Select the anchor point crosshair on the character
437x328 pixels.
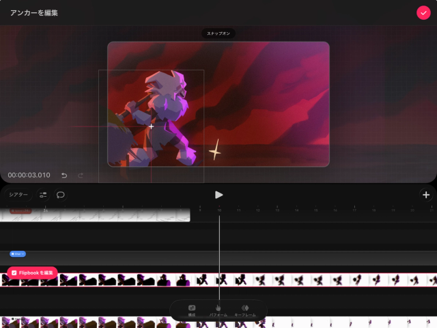(x=151, y=126)
